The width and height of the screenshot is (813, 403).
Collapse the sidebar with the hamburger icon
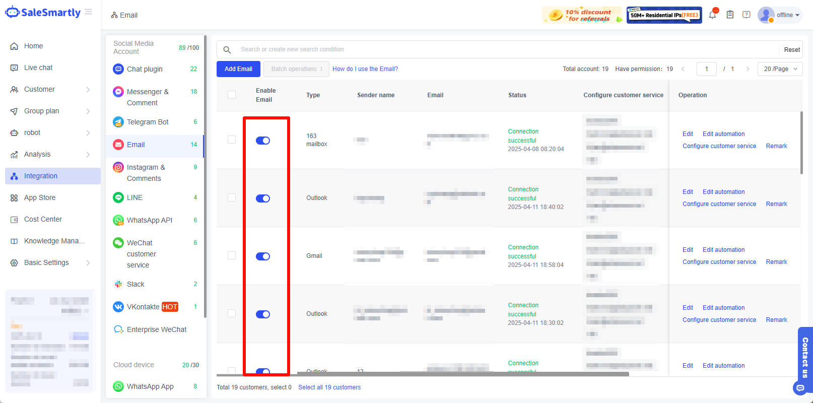tap(89, 12)
